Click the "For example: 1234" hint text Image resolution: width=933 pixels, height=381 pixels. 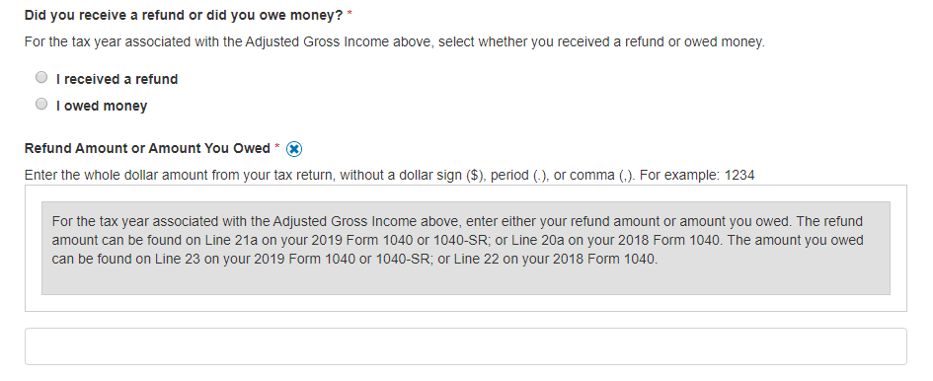697,176
